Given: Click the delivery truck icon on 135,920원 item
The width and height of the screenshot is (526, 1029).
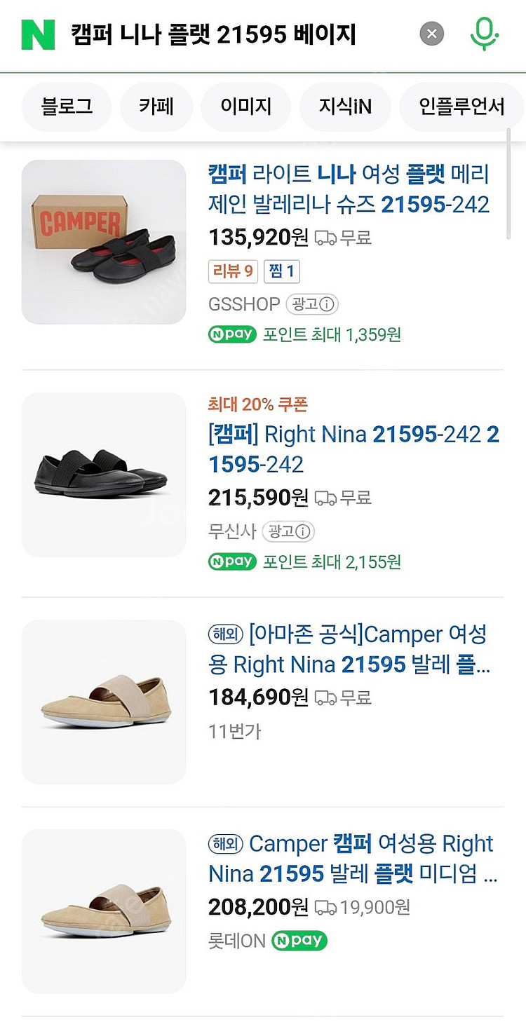Looking at the screenshot, I should [325, 238].
